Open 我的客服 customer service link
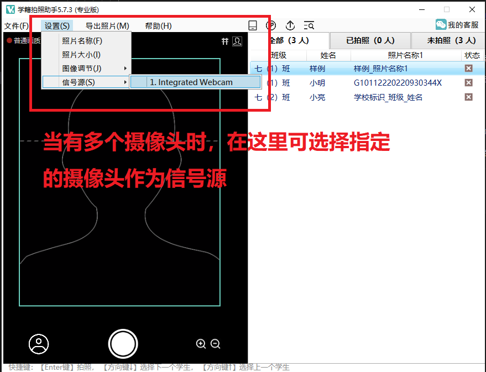Screen dimensions: 486x372 457,25
